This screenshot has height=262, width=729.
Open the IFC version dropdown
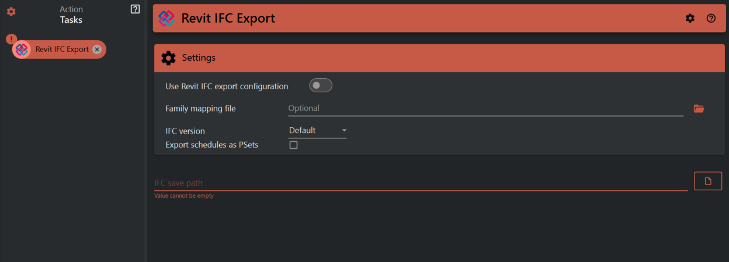[x=317, y=131]
